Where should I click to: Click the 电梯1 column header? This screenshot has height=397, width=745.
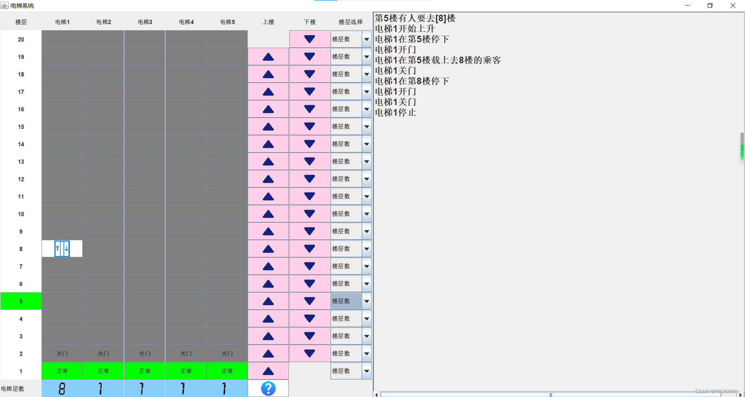pyautogui.click(x=62, y=22)
